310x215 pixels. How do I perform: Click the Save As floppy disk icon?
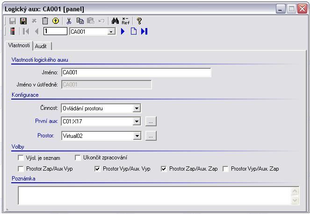(23, 21)
